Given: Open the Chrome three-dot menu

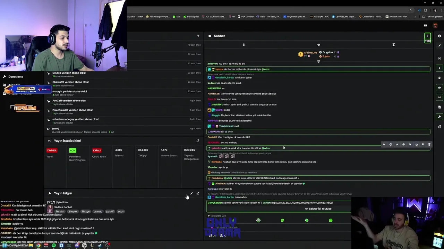Looking at the screenshot, I should pyautogui.click(x=441, y=10).
